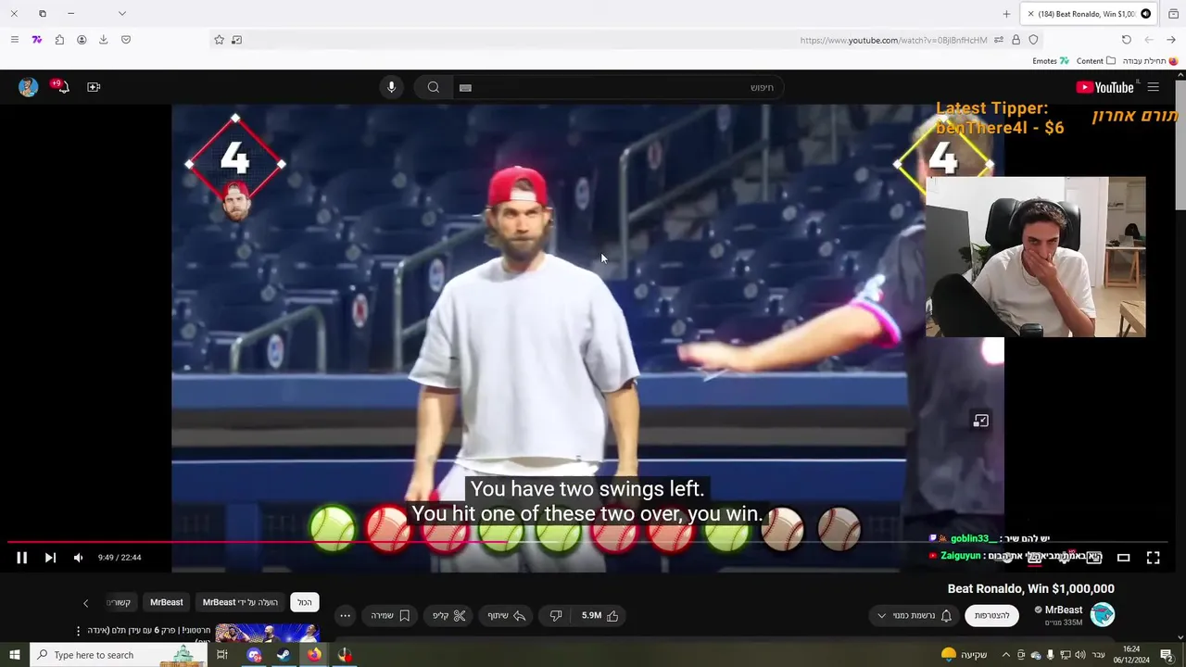Open Firefox from the taskbar
Viewport: 1186px width, 667px height.
click(314, 655)
